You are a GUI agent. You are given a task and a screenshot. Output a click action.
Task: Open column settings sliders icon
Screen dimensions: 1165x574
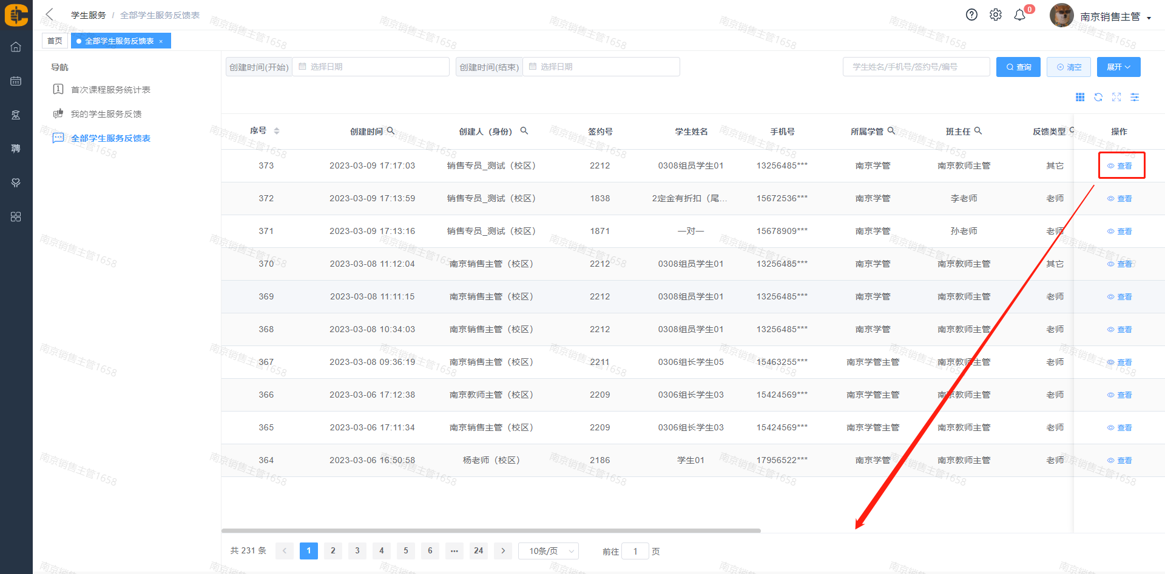tap(1135, 98)
